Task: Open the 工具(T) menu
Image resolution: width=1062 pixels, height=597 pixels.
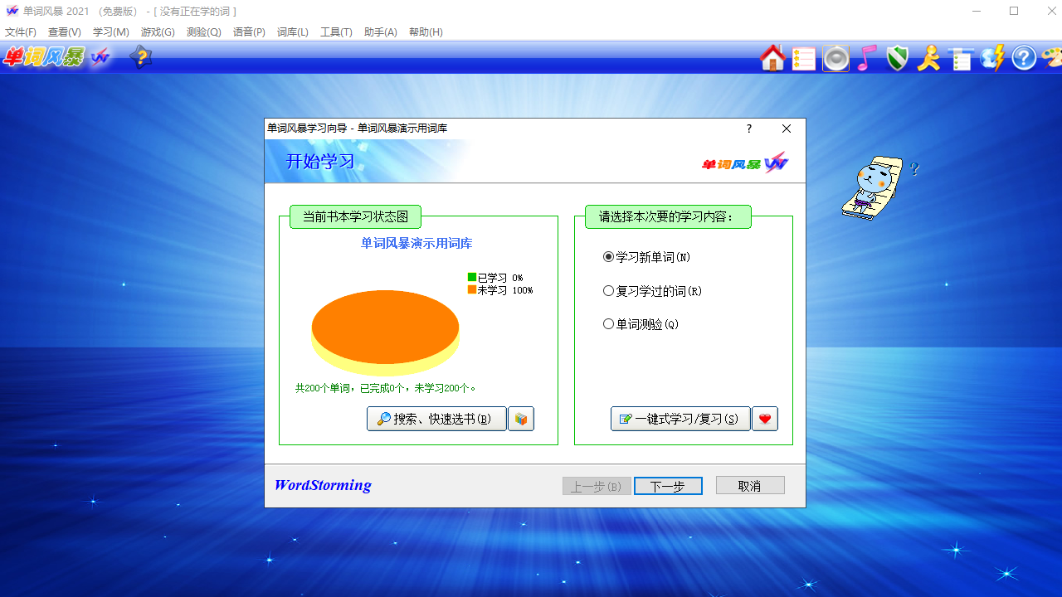Action: click(x=336, y=32)
